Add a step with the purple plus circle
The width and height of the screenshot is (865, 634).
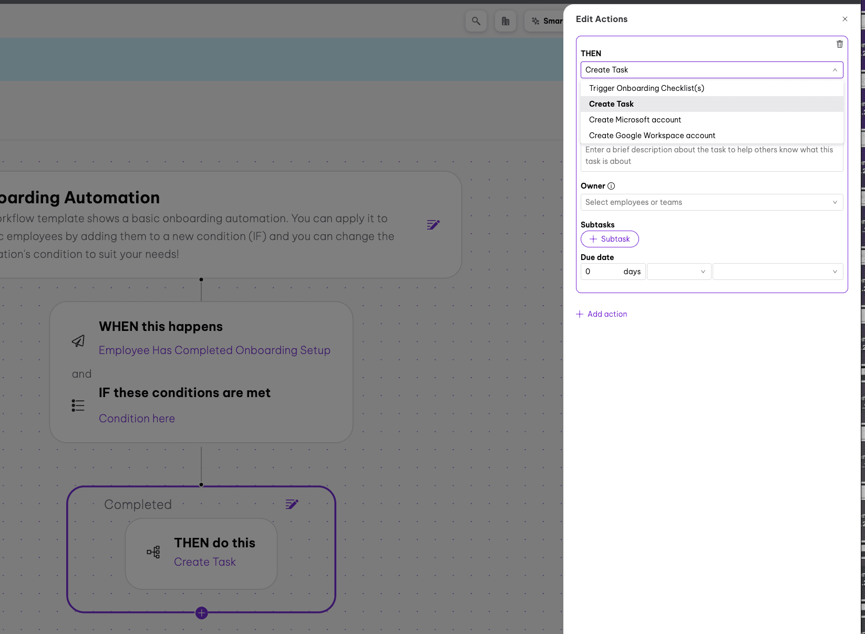[x=201, y=612]
